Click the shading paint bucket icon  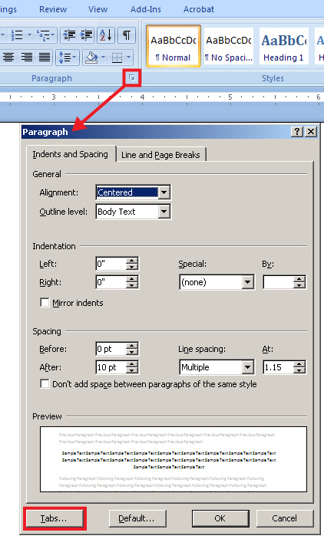tap(91, 57)
